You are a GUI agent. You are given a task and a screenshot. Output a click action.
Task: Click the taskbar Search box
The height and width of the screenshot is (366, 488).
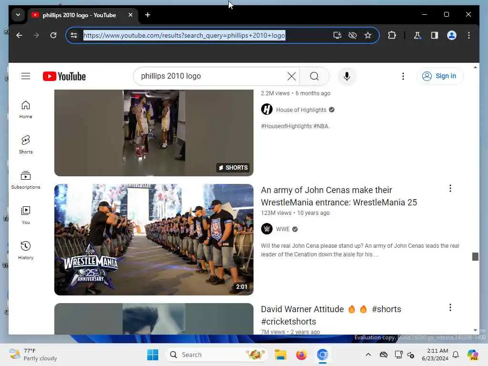(x=216, y=355)
